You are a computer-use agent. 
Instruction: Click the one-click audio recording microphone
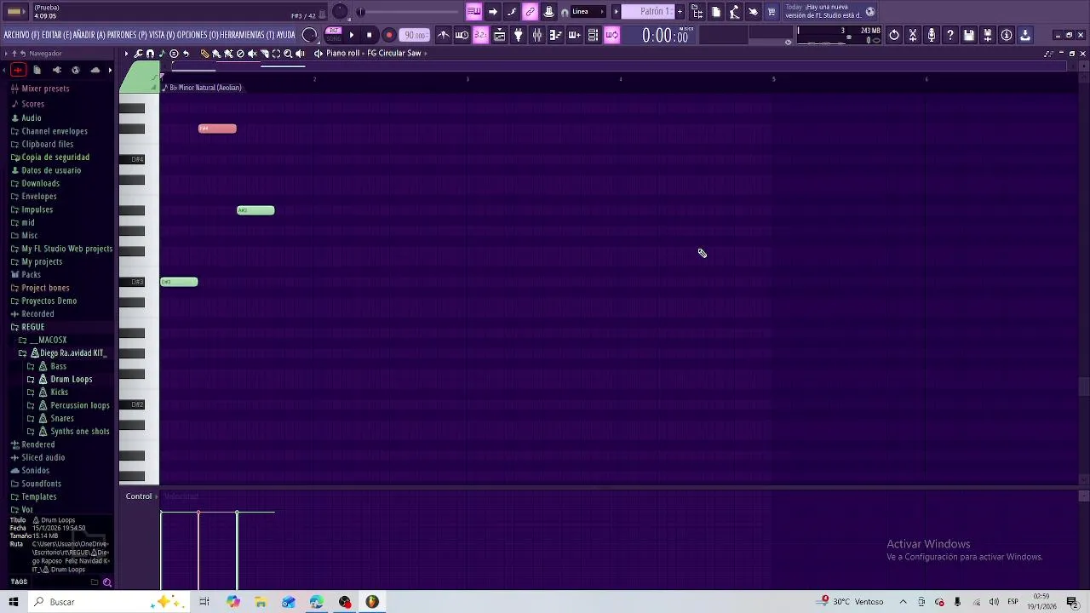932,35
